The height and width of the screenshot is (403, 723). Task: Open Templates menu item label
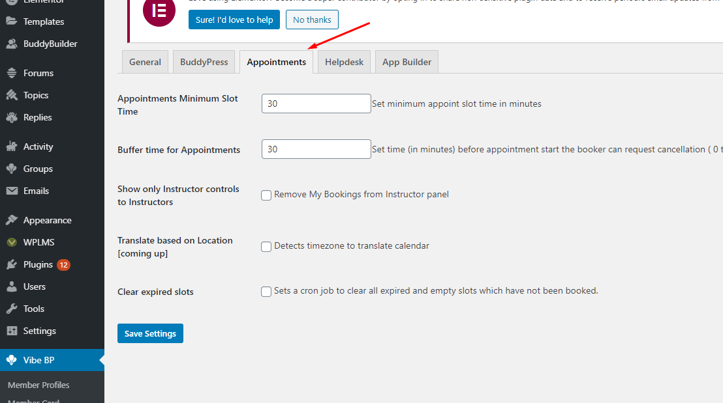click(44, 21)
